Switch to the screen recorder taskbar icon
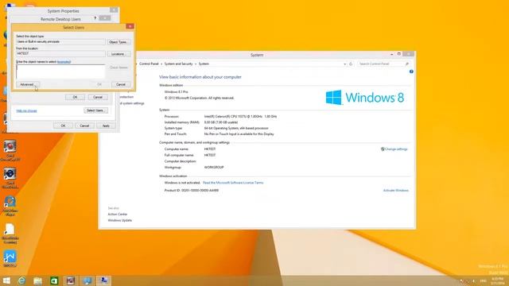The image size is (509, 286). click(x=71, y=280)
